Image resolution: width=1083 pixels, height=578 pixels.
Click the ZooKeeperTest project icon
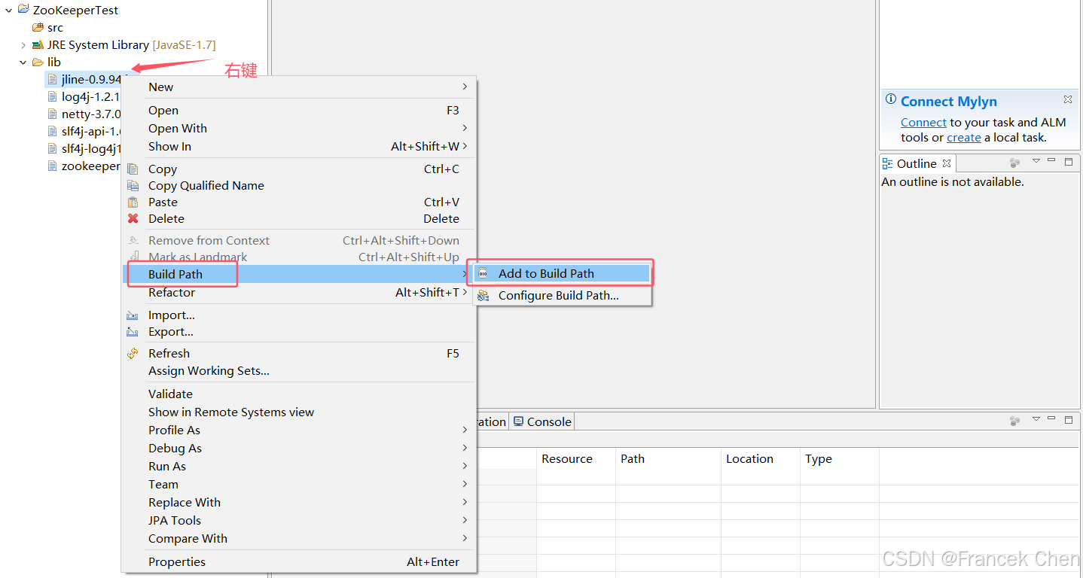(x=23, y=11)
